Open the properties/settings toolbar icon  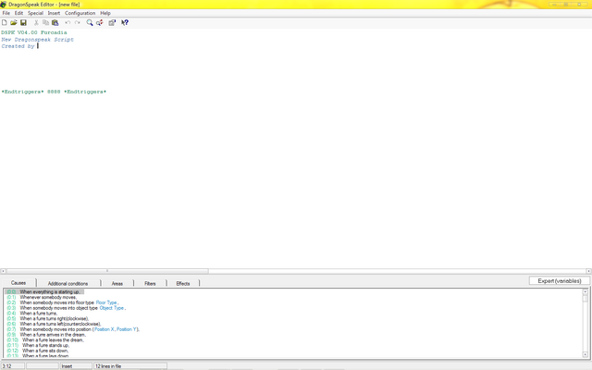click(112, 22)
